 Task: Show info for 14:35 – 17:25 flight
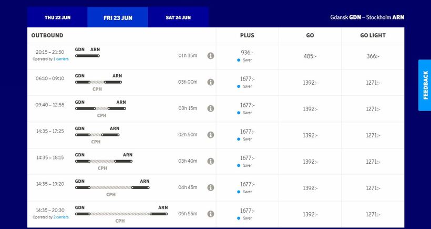pyautogui.click(x=210, y=135)
